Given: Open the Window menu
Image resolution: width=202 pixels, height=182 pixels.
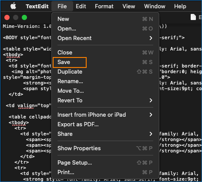Looking at the screenshot, I should click(155, 7).
